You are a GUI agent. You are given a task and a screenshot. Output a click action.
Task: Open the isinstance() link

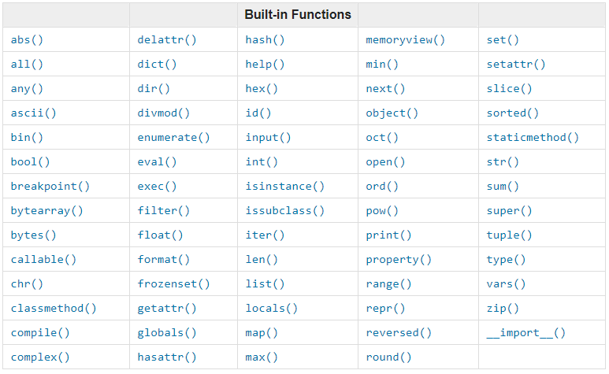(284, 187)
